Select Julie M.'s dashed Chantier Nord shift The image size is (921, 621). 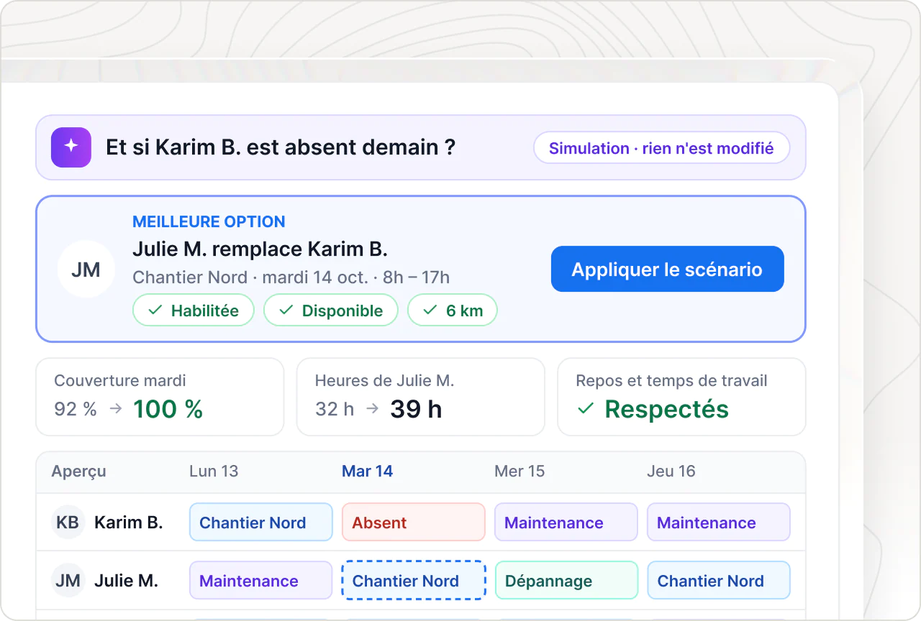[414, 581]
